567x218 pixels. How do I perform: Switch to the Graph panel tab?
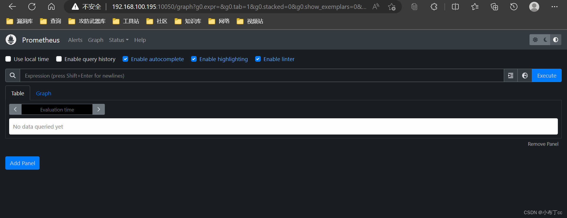click(x=44, y=93)
